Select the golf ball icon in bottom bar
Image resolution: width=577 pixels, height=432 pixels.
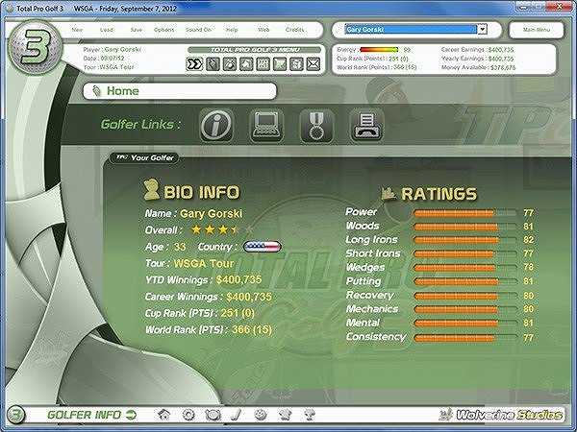tap(261, 415)
